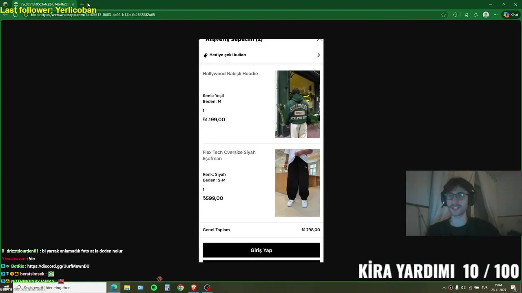Open Microsoft Edge from the taskbar
The width and height of the screenshot is (522, 293).
pos(114,288)
